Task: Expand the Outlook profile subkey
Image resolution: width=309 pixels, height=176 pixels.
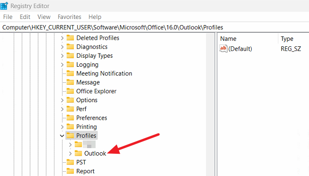Action: [71, 153]
